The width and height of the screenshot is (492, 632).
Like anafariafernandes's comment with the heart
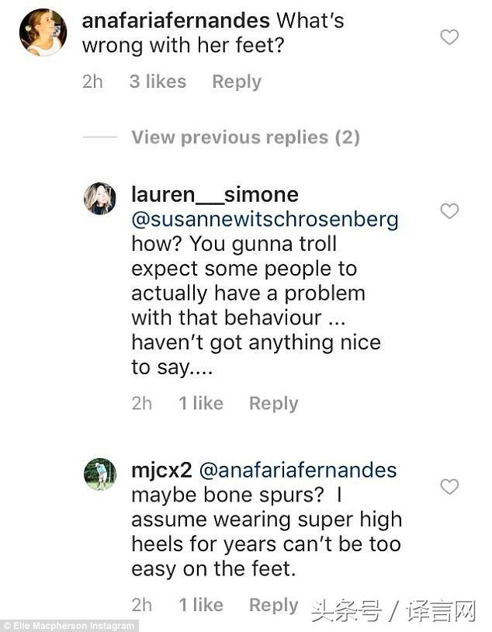(x=449, y=36)
